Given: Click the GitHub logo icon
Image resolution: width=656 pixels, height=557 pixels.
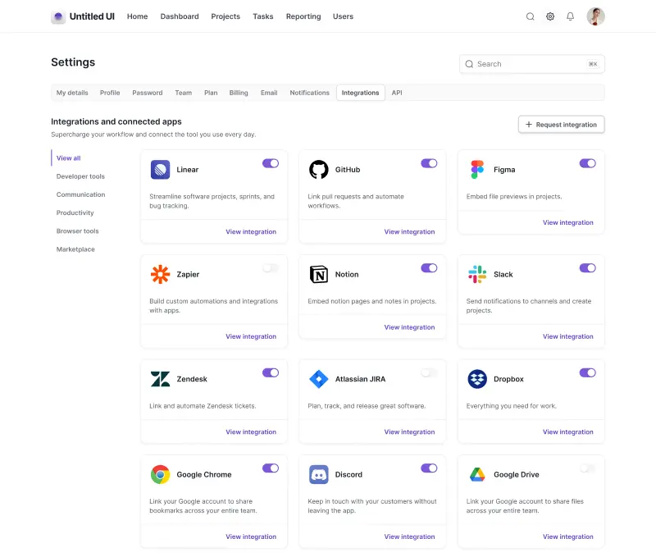Looking at the screenshot, I should 318,163.
